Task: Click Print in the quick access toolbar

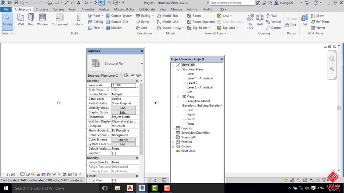Action: (50, 3)
